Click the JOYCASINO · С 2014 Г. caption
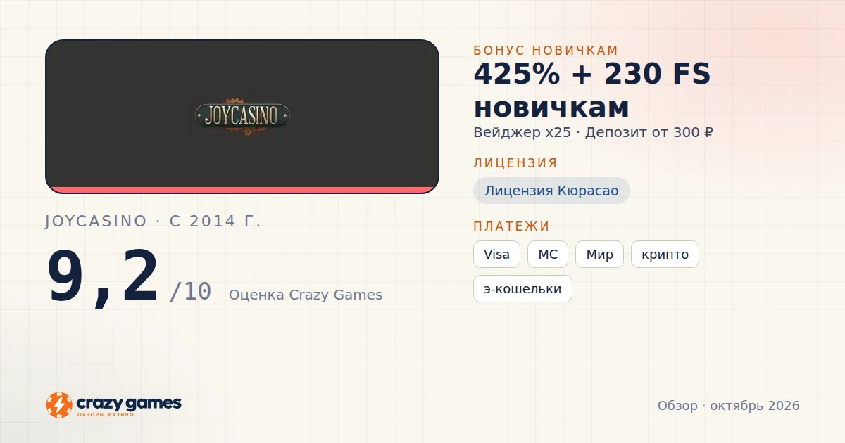The image size is (845, 443). (153, 221)
